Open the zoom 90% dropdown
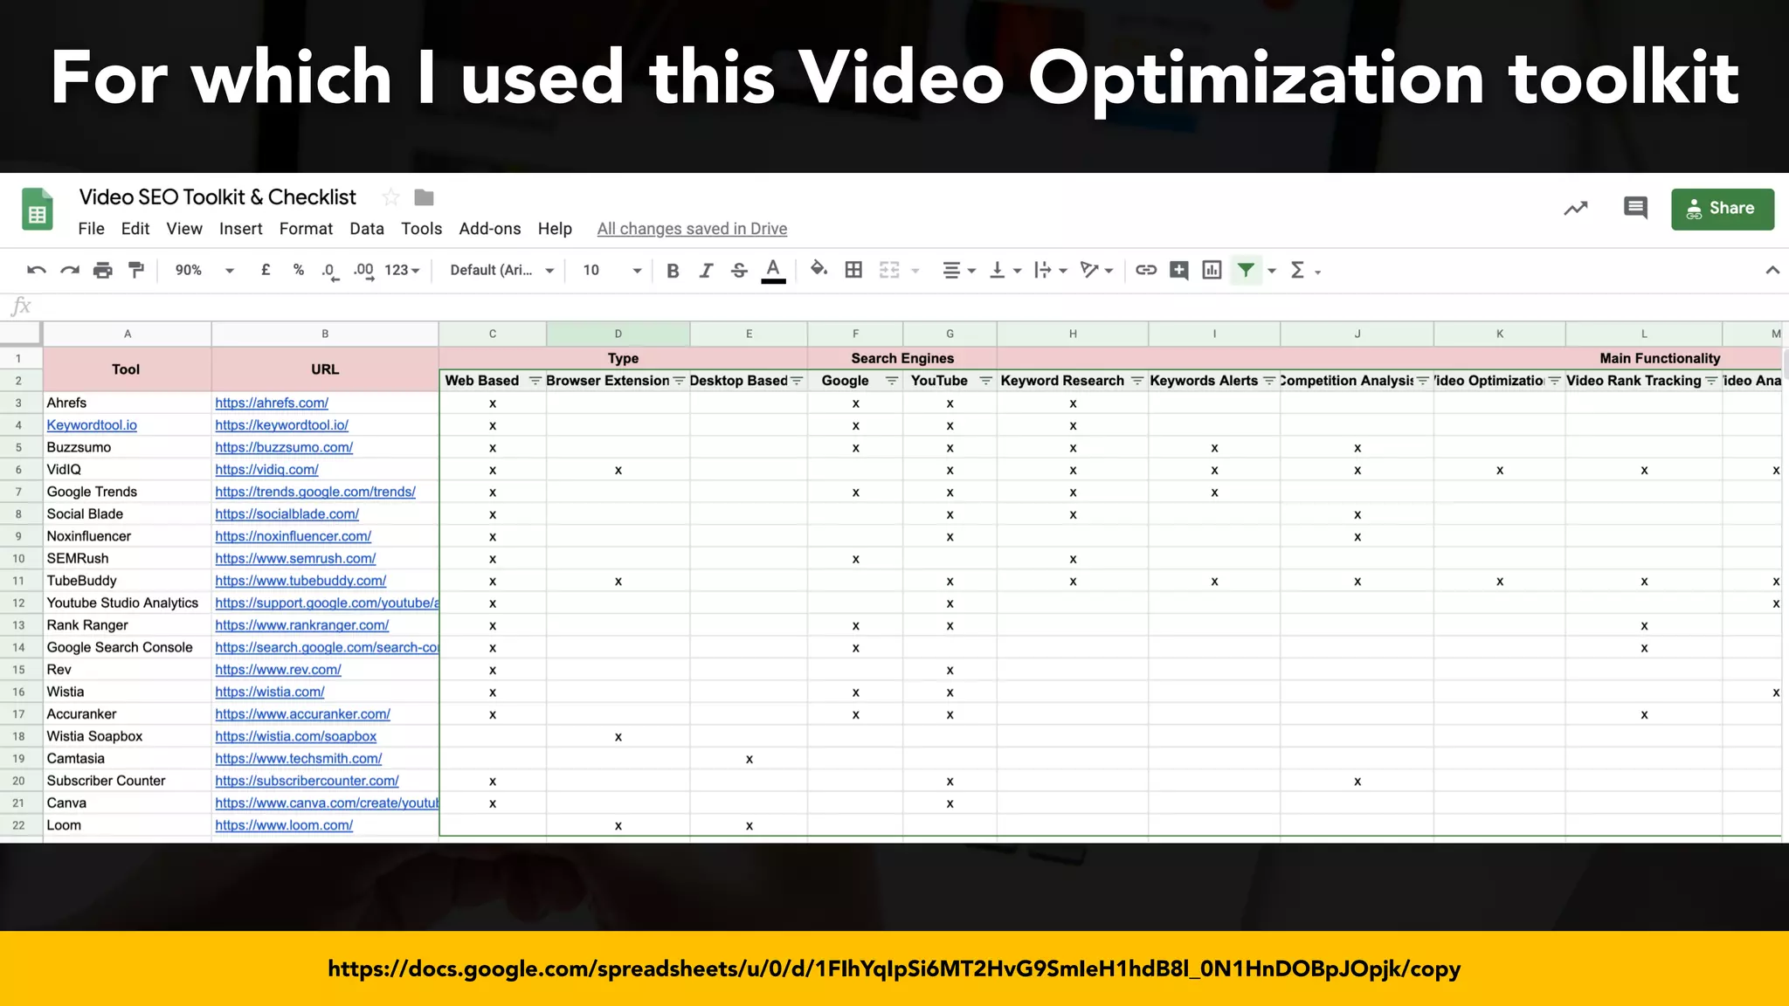 point(204,271)
